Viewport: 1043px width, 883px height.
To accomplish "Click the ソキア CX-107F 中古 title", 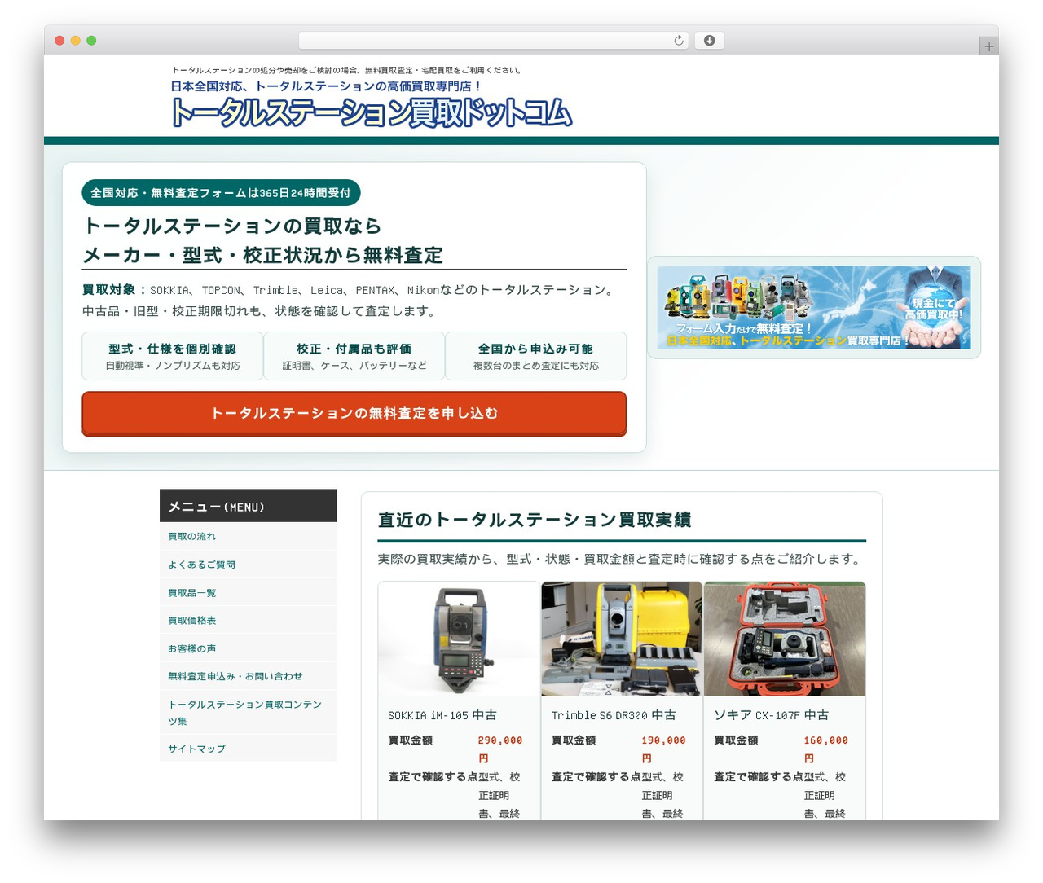I will point(772,715).
